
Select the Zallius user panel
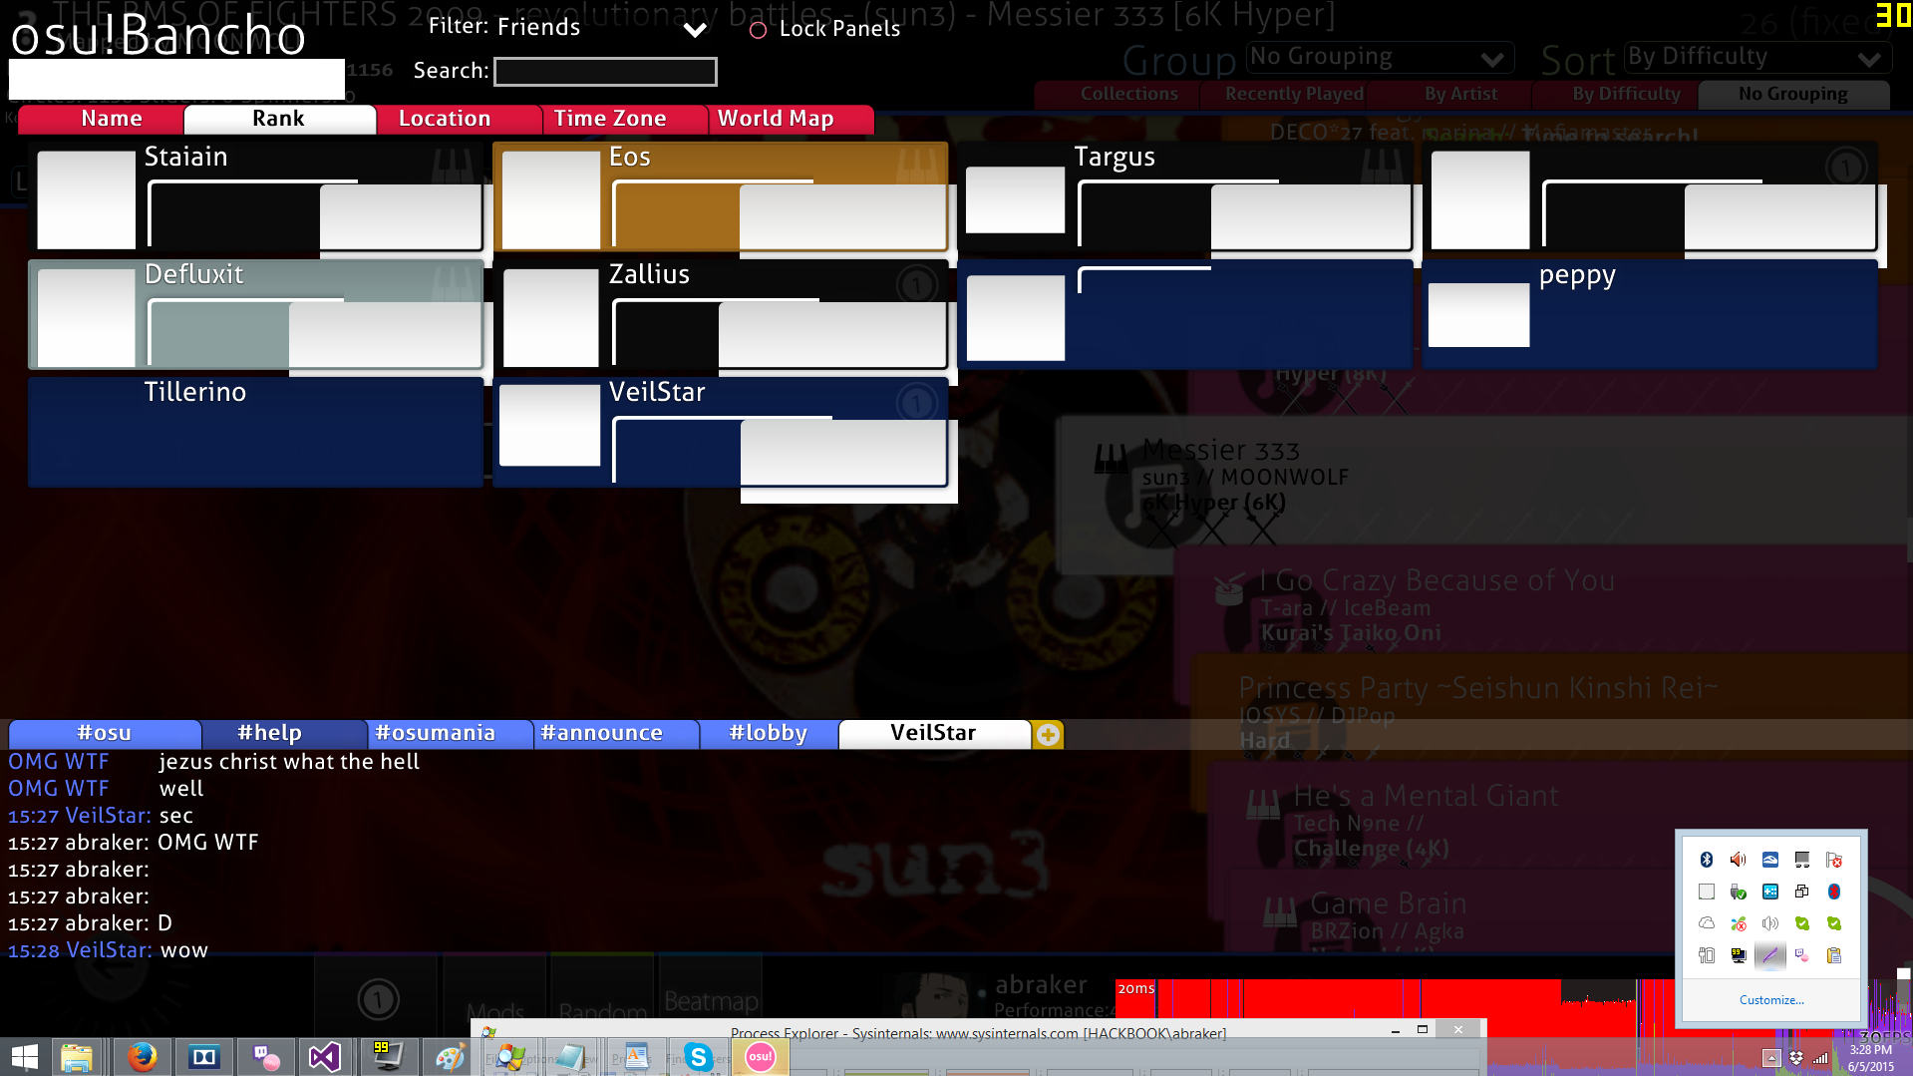point(721,314)
